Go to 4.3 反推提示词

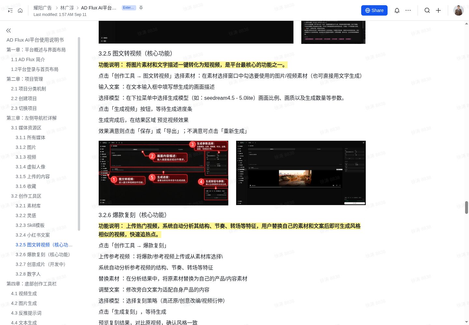(x=26, y=313)
